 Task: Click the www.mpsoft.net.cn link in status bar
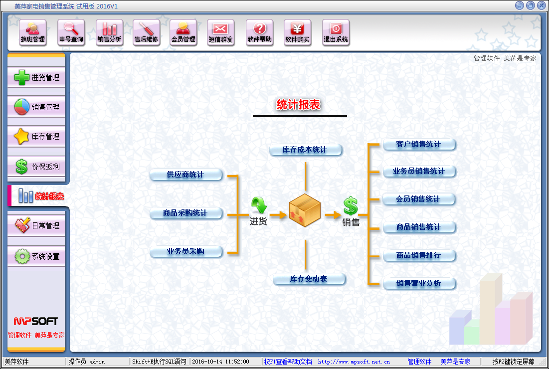click(354, 362)
